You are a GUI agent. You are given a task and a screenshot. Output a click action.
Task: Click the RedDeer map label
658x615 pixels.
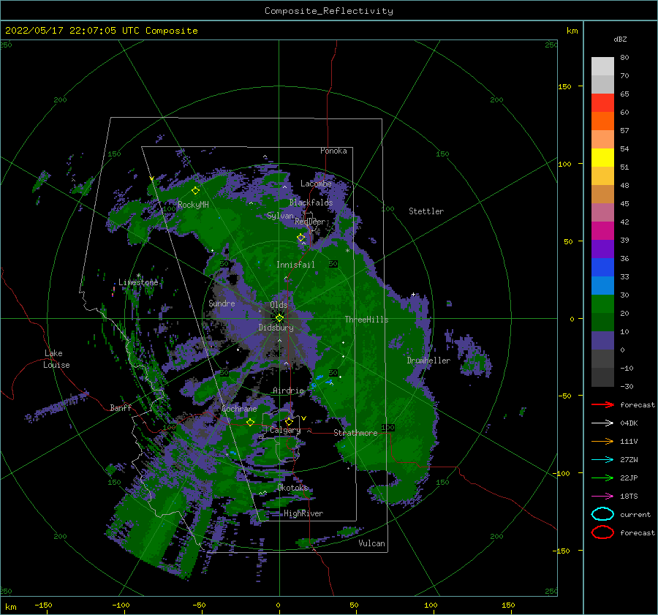click(310, 222)
